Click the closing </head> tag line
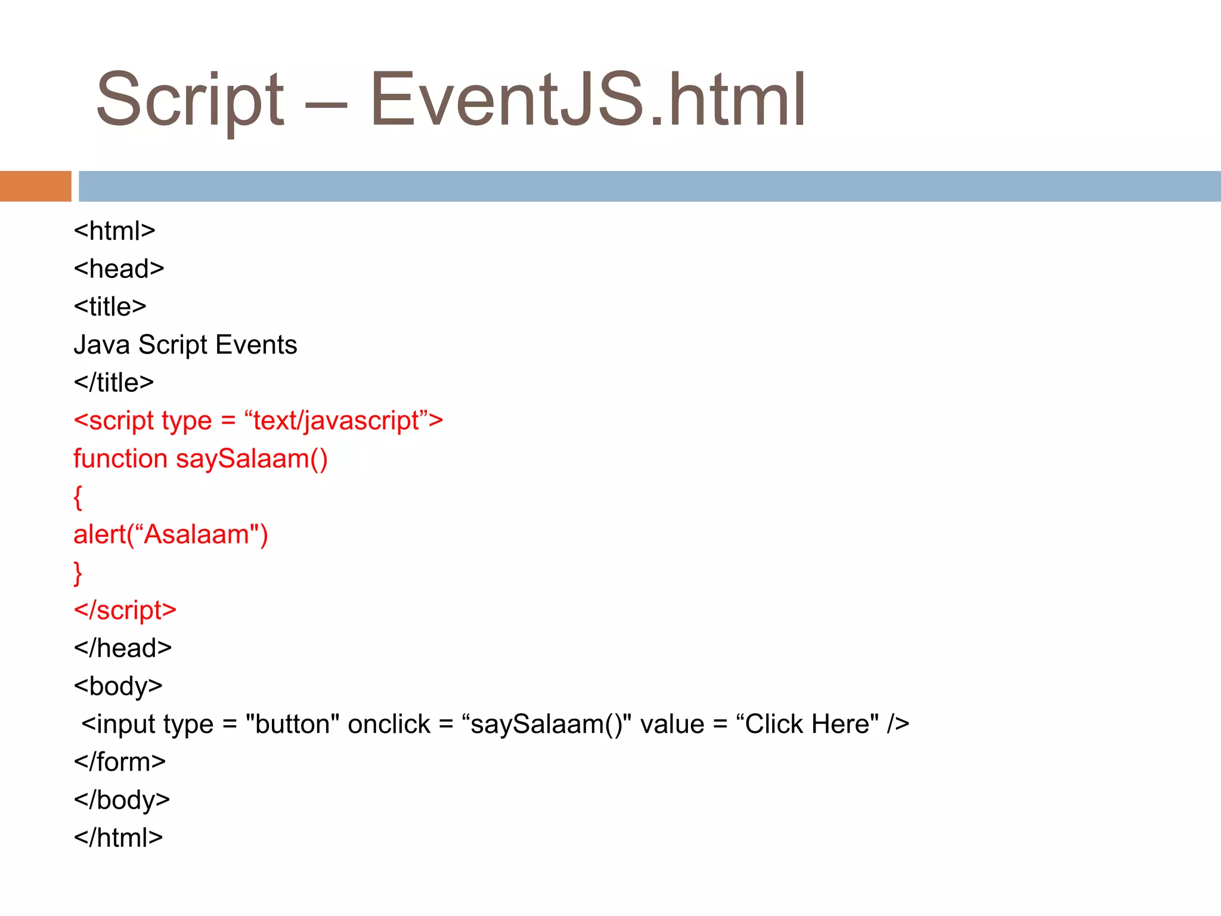 pyautogui.click(x=122, y=648)
